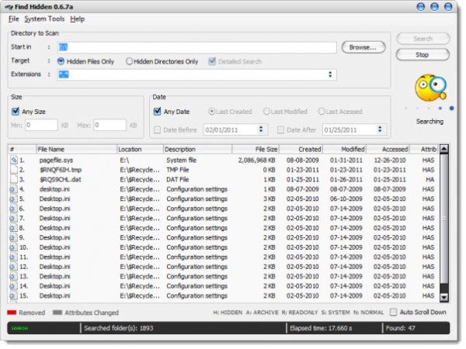Image resolution: width=466 pixels, height=349 pixels.
Task: Choose the Last Acessed radio option
Action: [322, 112]
